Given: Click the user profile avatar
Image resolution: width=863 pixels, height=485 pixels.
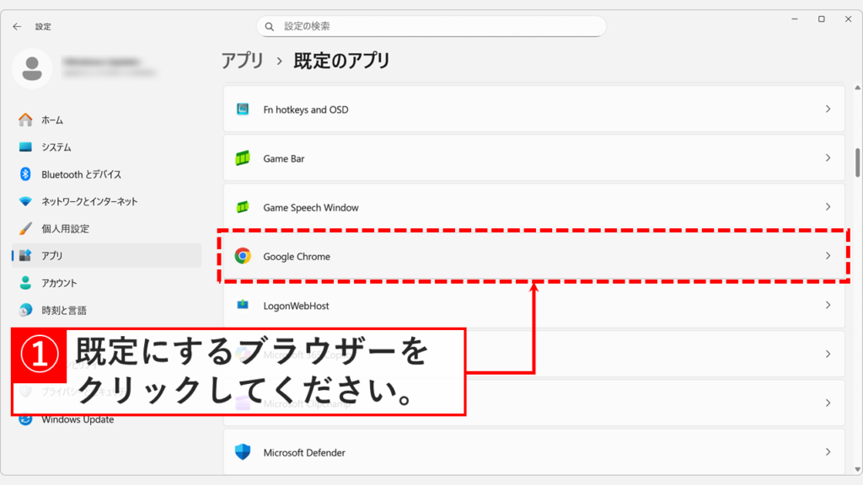Looking at the screenshot, I should (x=33, y=70).
